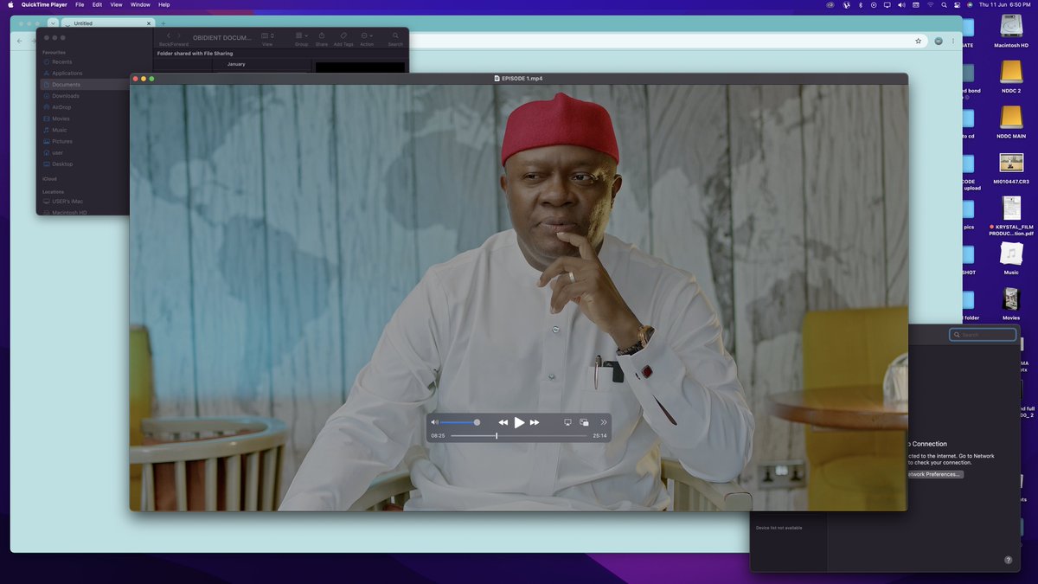Open the Finder Group dropdown
Image resolution: width=1038 pixels, height=584 pixels.
tap(301, 35)
